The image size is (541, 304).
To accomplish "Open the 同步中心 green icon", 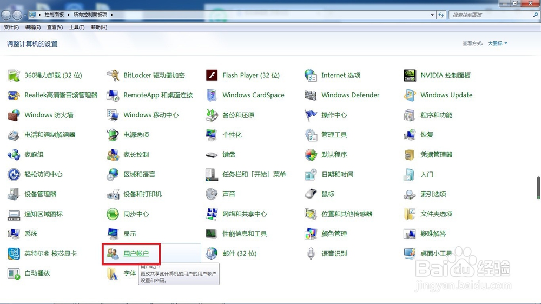I will (x=113, y=214).
